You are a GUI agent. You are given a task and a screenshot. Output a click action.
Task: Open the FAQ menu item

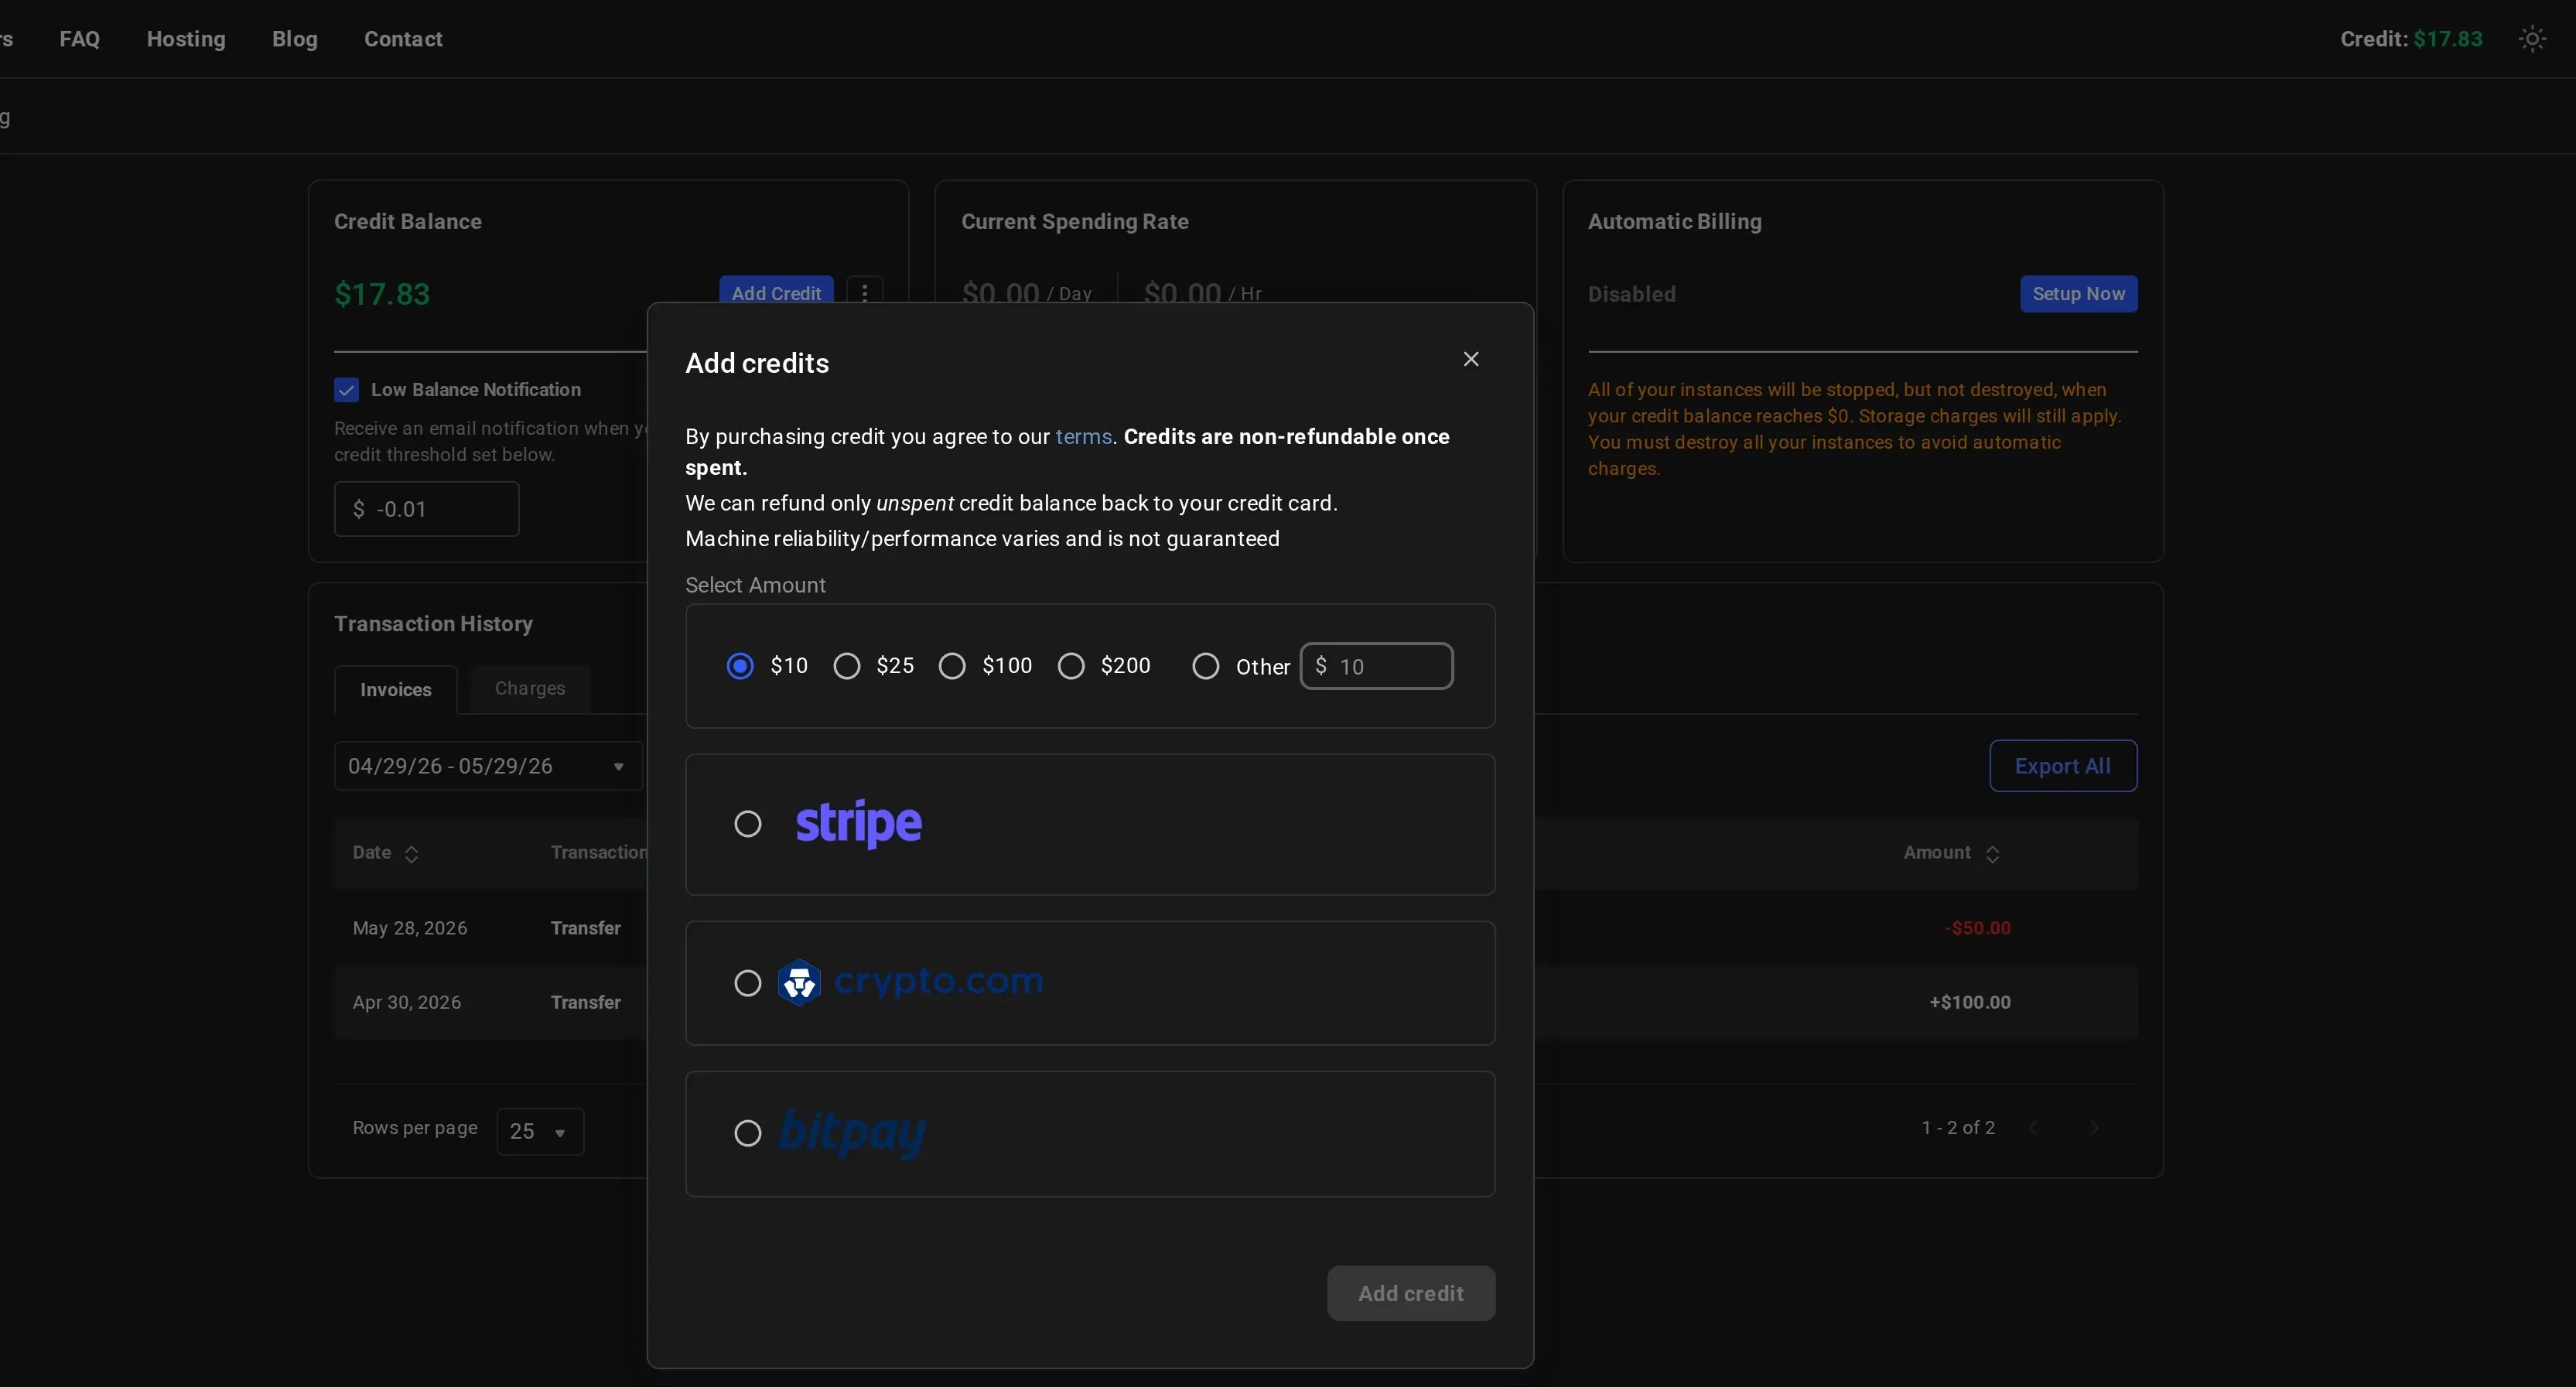coord(80,39)
